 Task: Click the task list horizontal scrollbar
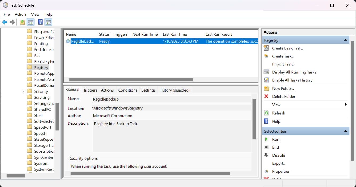point(131,80)
